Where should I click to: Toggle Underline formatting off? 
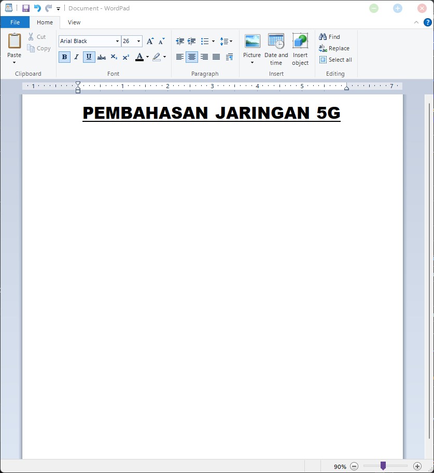89,57
